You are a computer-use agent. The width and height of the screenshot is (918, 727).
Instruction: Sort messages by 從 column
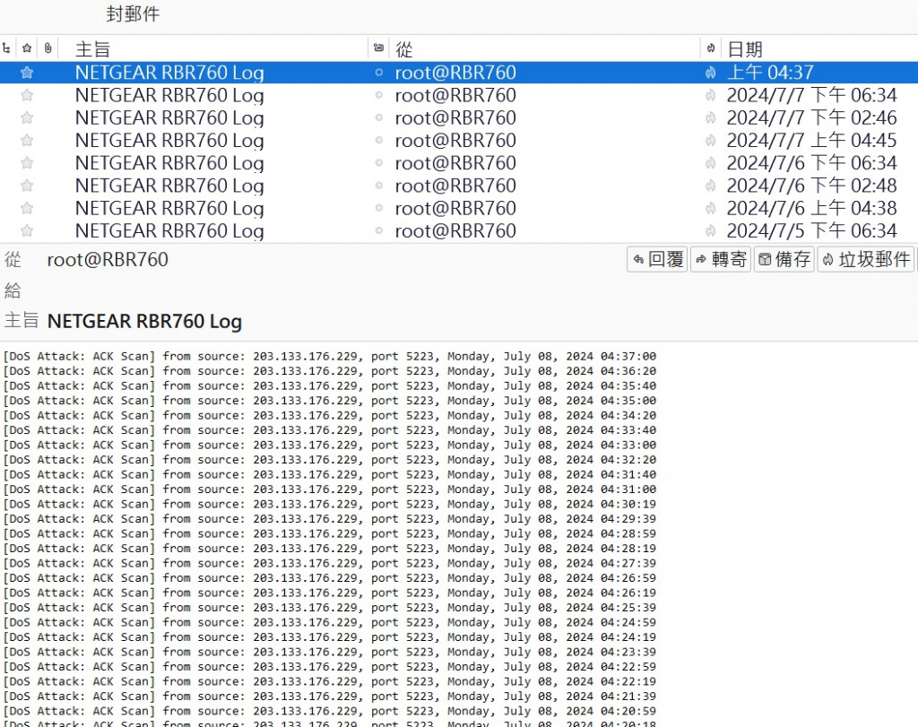coord(404,49)
